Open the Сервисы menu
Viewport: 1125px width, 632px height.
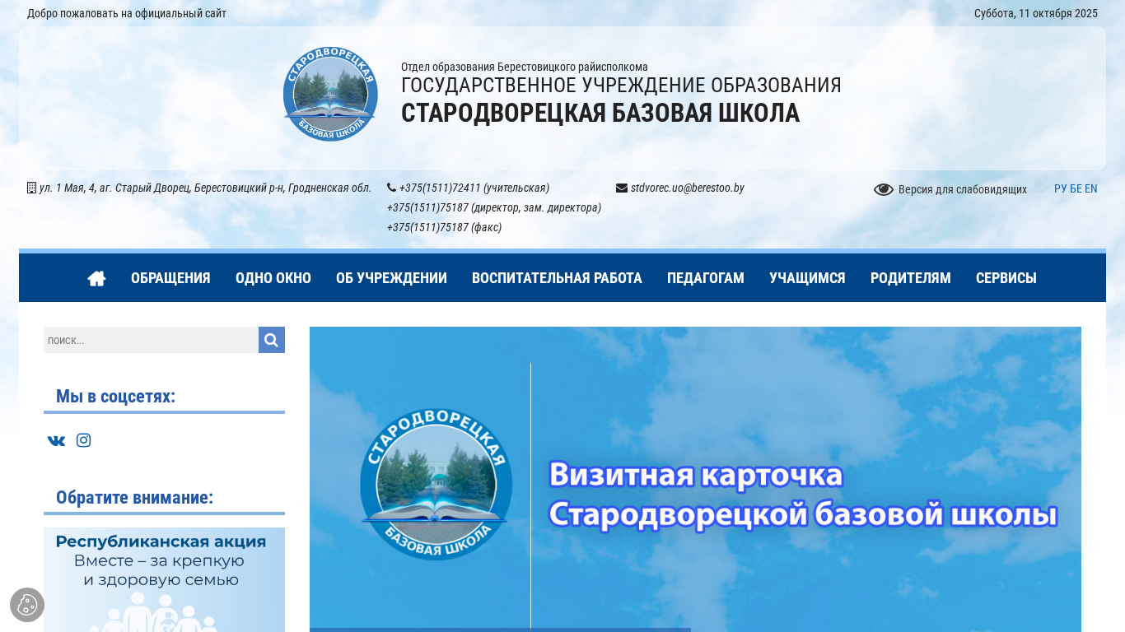point(1006,278)
